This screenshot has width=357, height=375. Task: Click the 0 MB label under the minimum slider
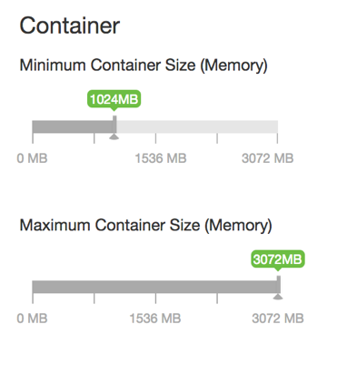tap(32, 158)
